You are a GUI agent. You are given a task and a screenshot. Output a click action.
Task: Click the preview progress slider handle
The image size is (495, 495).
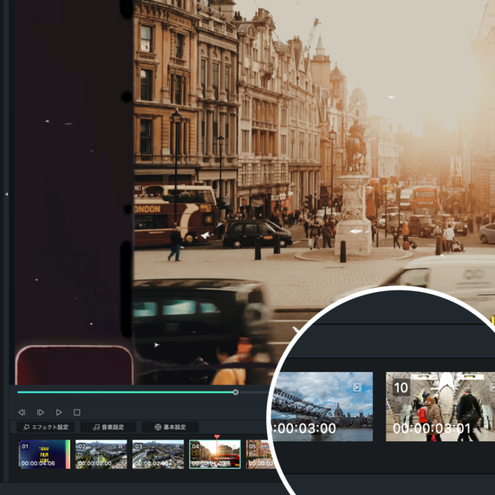coord(236,392)
